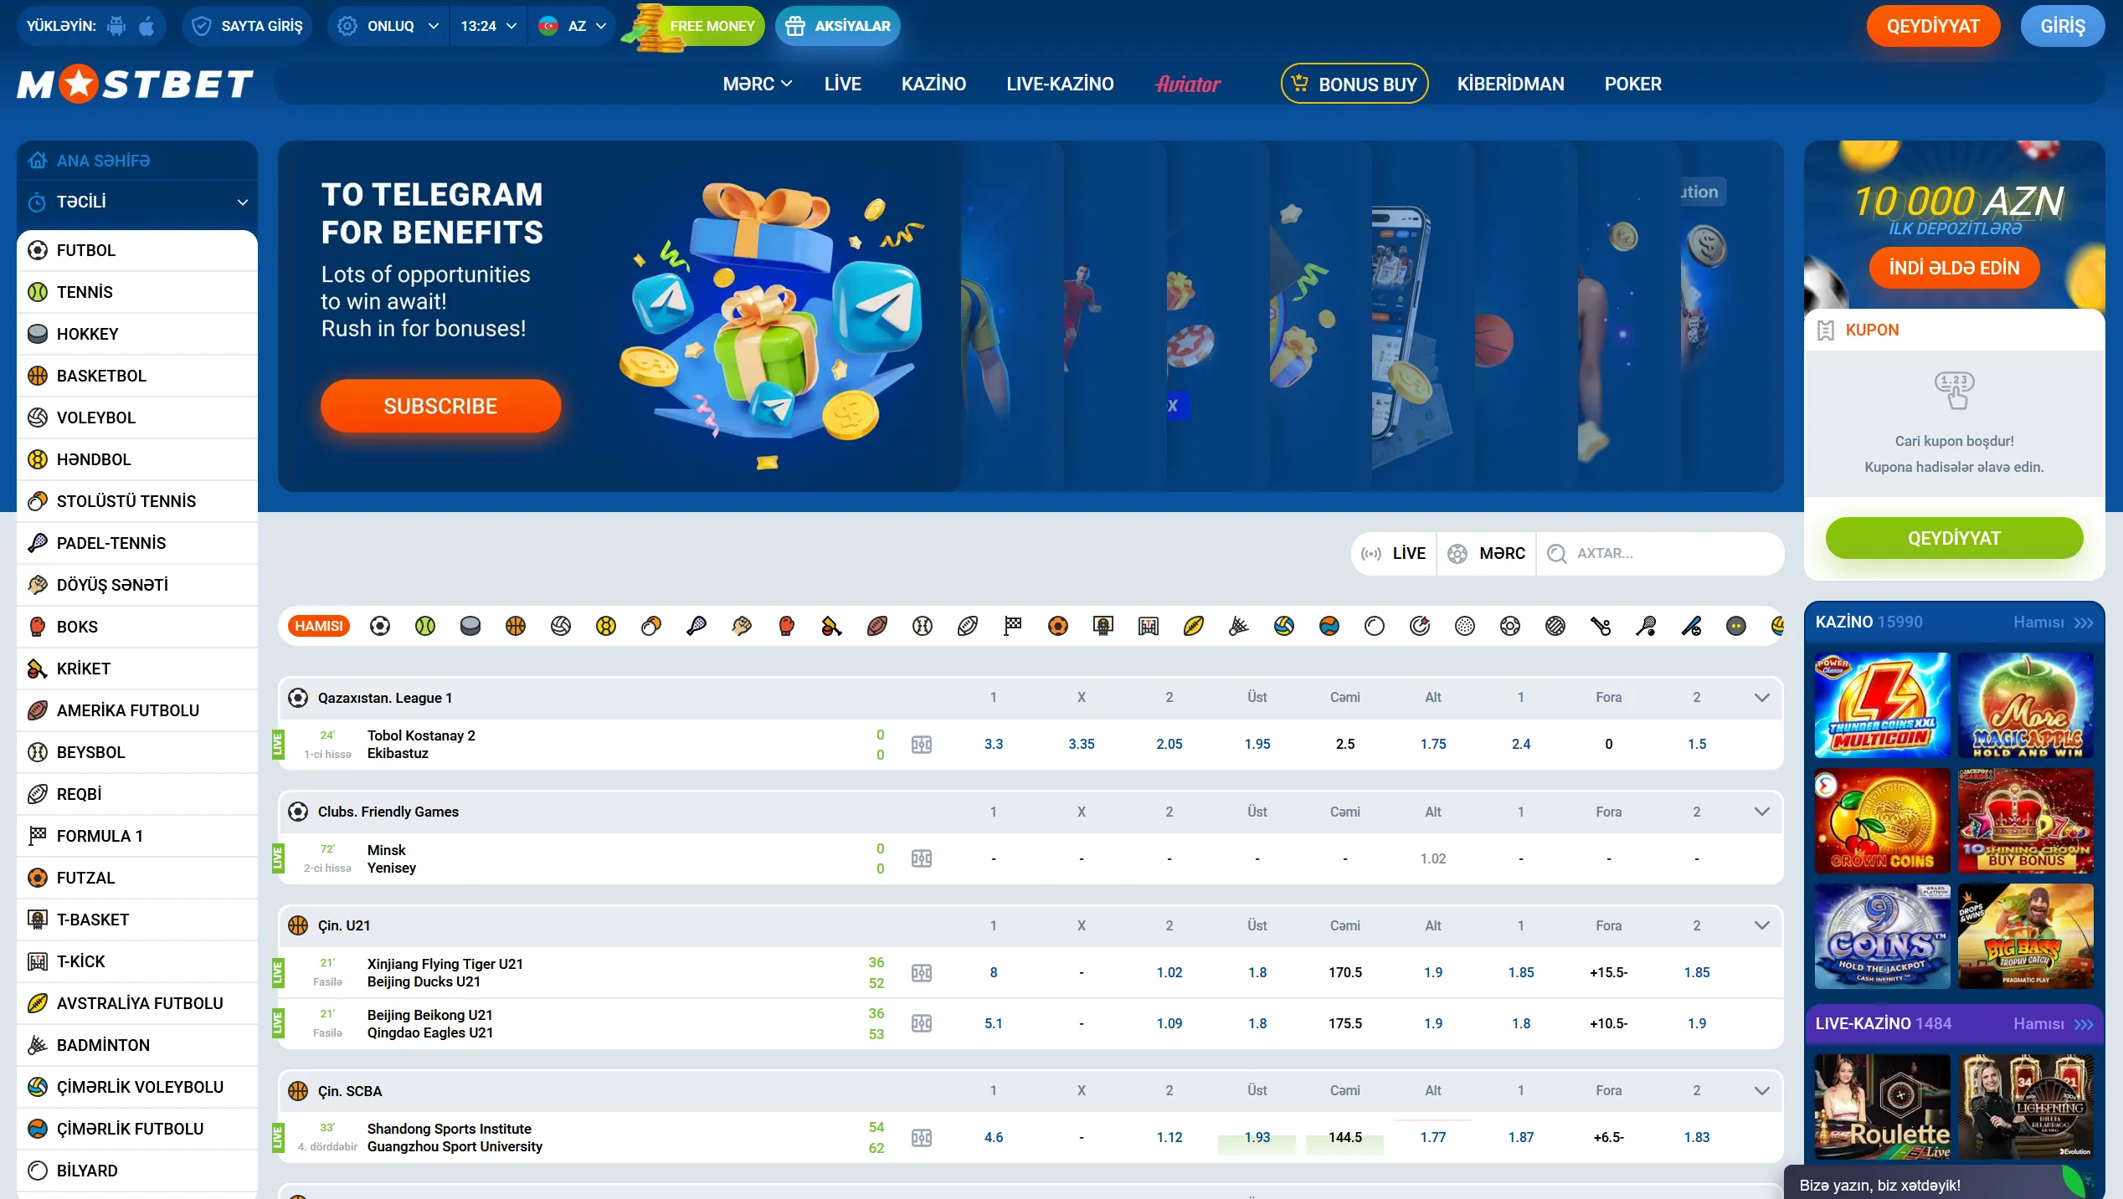Collapse the Çin U21 section

1761,925
